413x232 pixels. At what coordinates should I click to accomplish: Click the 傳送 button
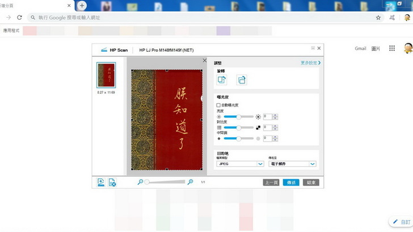291,183
